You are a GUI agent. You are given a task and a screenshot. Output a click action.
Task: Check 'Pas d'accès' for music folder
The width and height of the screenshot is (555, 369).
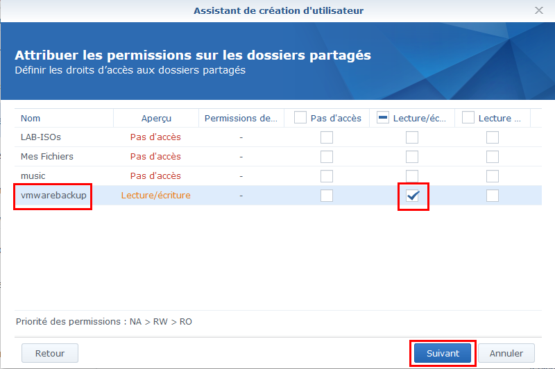tap(326, 176)
